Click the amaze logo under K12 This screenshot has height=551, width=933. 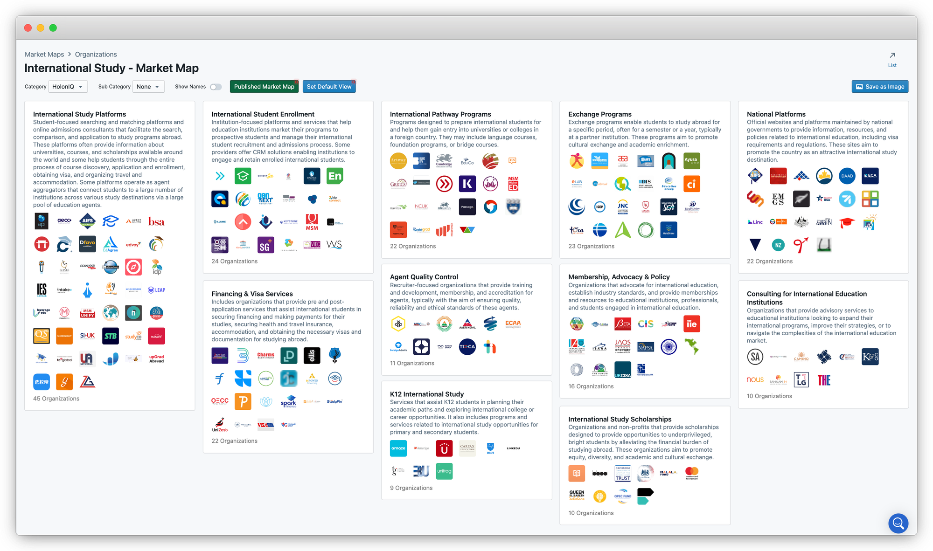click(398, 448)
